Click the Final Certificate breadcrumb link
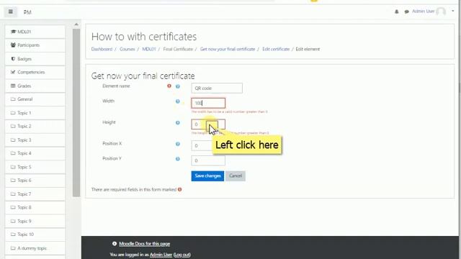This screenshot has width=461, height=259. pyautogui.click(x=178, y=49)
